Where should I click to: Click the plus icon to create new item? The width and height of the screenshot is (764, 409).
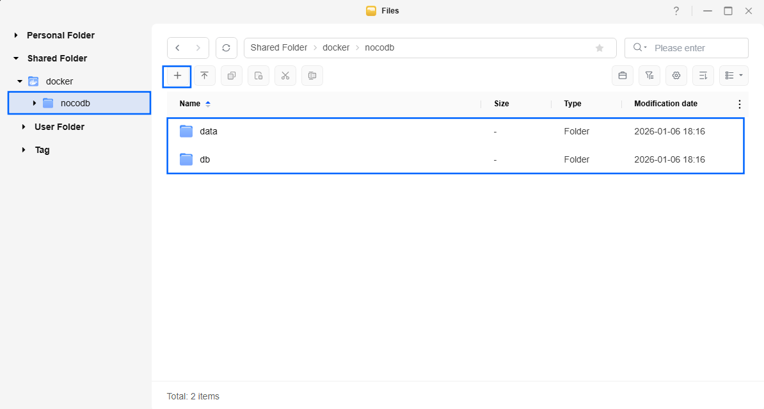177,76
